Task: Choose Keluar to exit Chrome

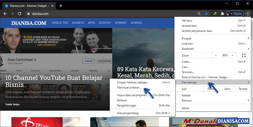Action: tap(213, 108)
